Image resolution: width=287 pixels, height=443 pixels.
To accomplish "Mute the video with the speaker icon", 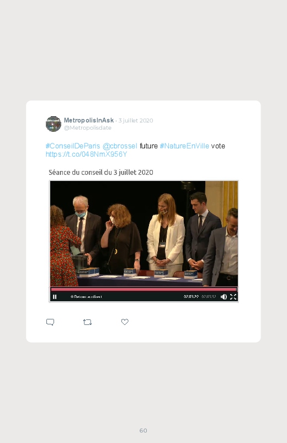I will click(224, 297).
